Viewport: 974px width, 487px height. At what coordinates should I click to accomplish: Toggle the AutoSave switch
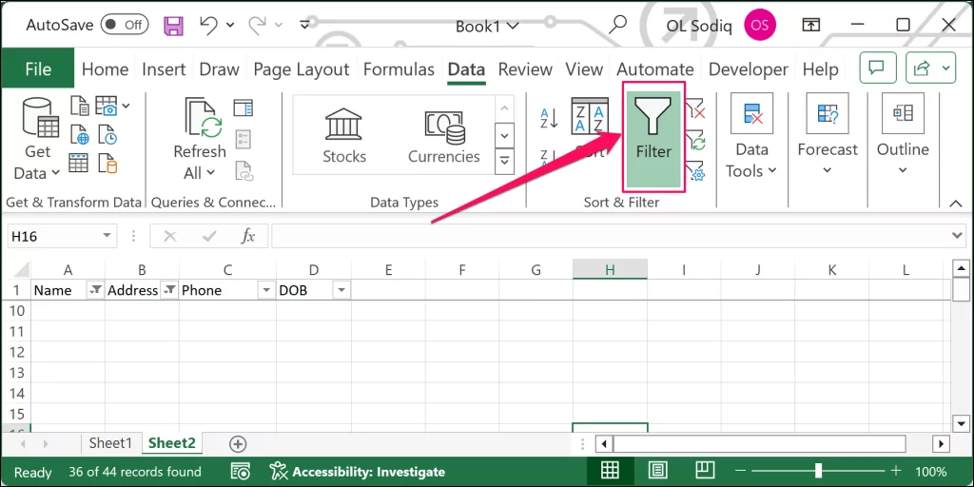click(x=124, y=26)
